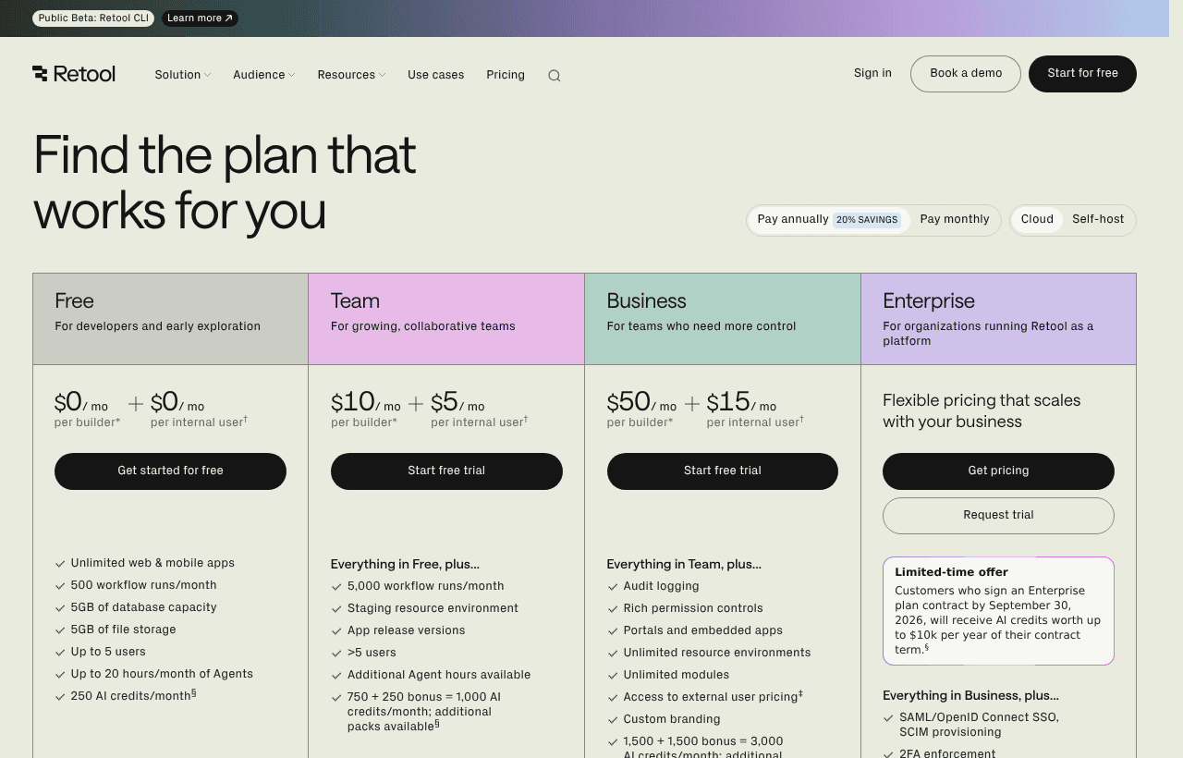Click checkmark beside 5GB of file storage
The image size is (1183, 758).
click(60, 630)
